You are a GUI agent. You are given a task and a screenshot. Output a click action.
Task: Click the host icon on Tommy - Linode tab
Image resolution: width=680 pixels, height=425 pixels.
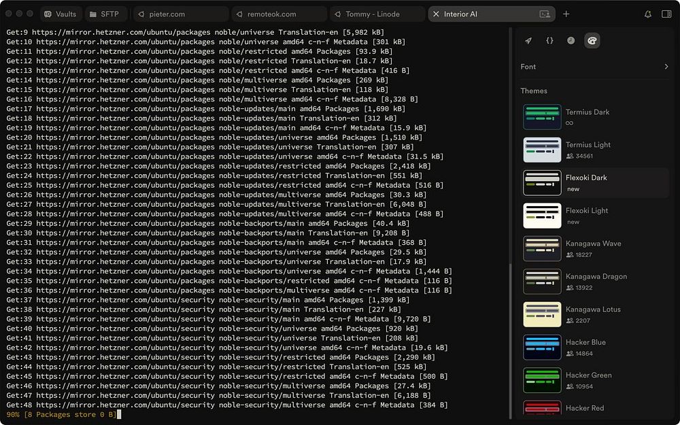338,14
